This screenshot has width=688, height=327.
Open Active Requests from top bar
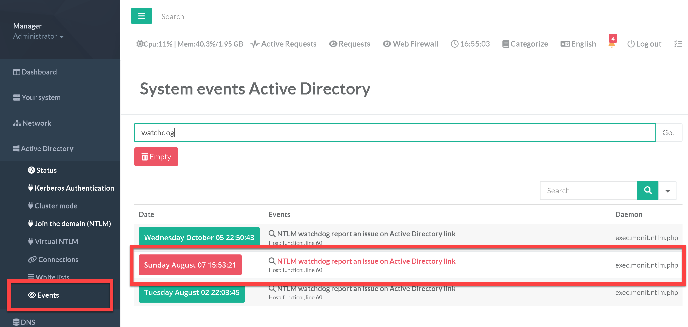283,44
